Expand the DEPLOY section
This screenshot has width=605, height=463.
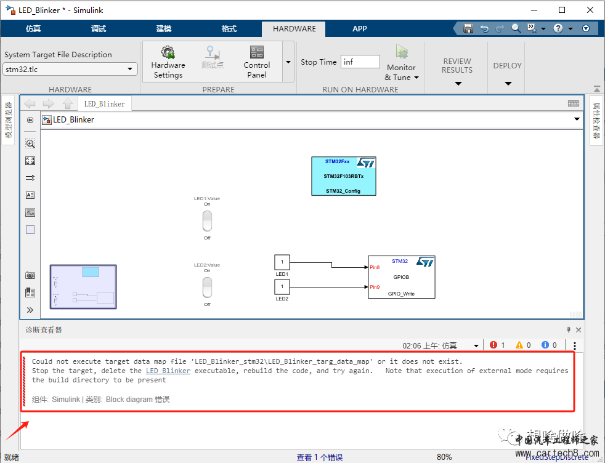click(x=508, y=84)
